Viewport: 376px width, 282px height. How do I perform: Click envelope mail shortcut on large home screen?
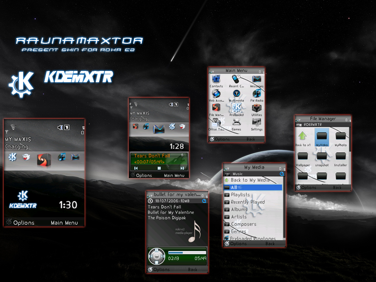click(x=75, y=157)
